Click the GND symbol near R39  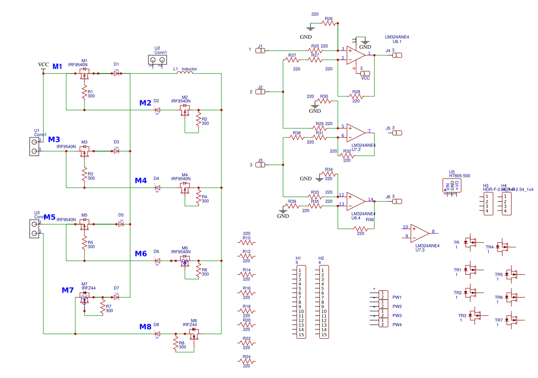(x=283, y=212)
